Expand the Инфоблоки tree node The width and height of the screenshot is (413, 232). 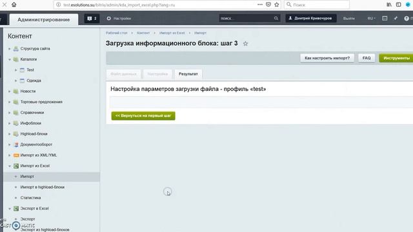click(9, 123)
